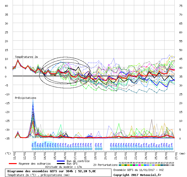The width and height of the screenshot is (187, 177).
Task: Click perturbation 02 olive-yellow legend swatch
Action: click(123, 165)
